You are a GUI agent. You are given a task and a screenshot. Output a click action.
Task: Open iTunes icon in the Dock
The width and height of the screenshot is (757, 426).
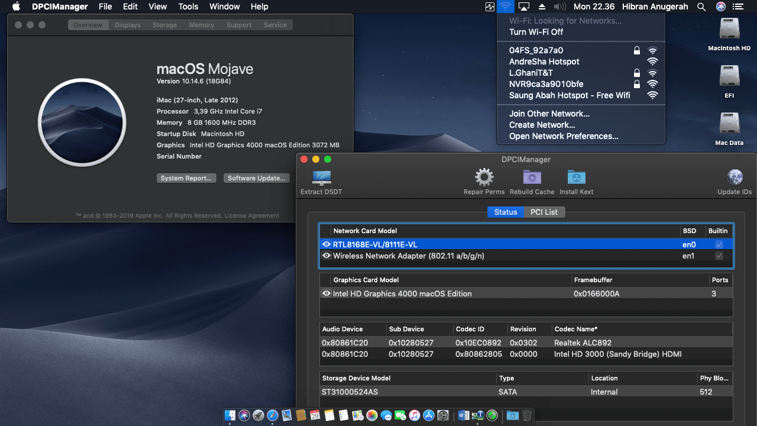tap(415, 415)
